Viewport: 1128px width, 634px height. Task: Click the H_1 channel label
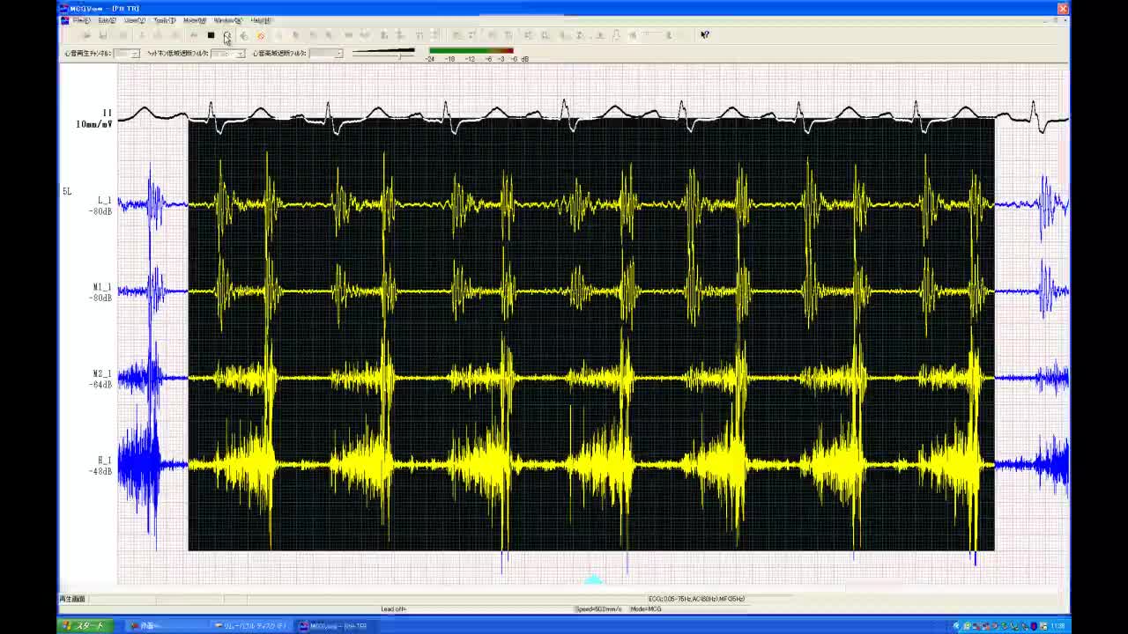click(104, 461)
